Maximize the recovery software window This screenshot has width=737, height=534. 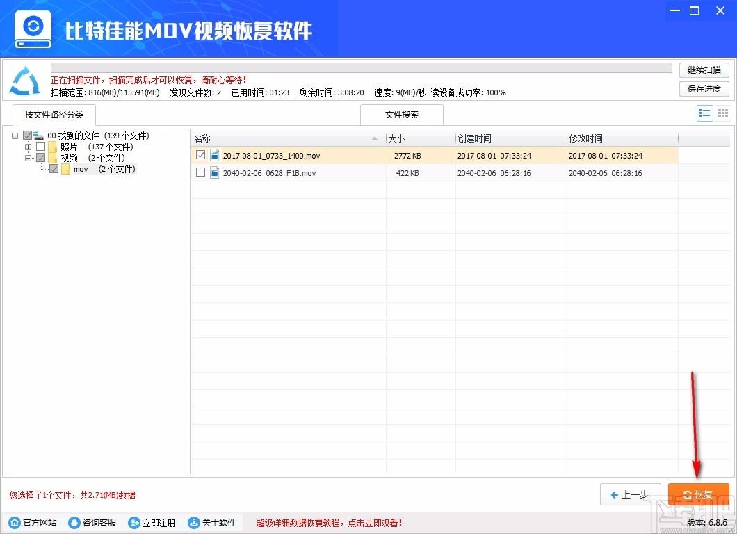(x=694, y=10)
